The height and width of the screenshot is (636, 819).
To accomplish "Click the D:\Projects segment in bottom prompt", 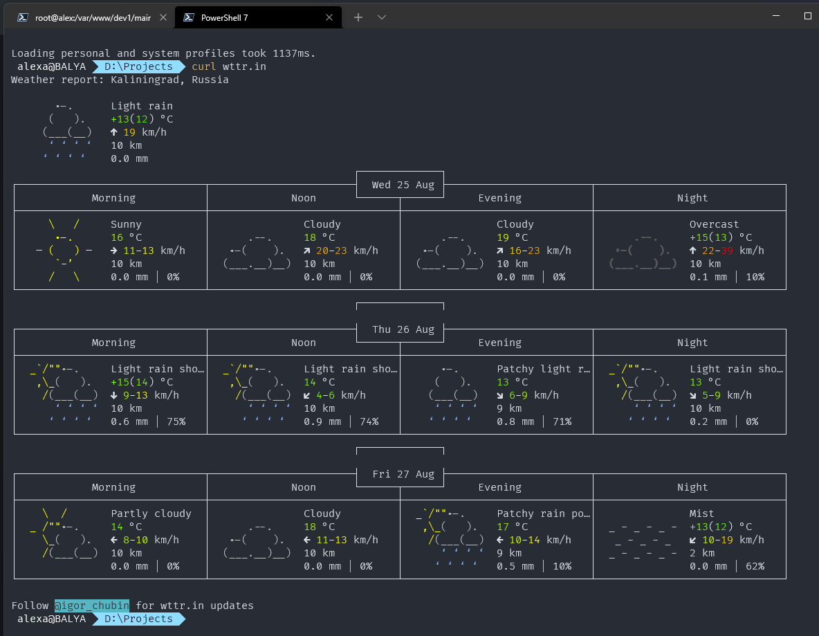I will pos(138,619).
